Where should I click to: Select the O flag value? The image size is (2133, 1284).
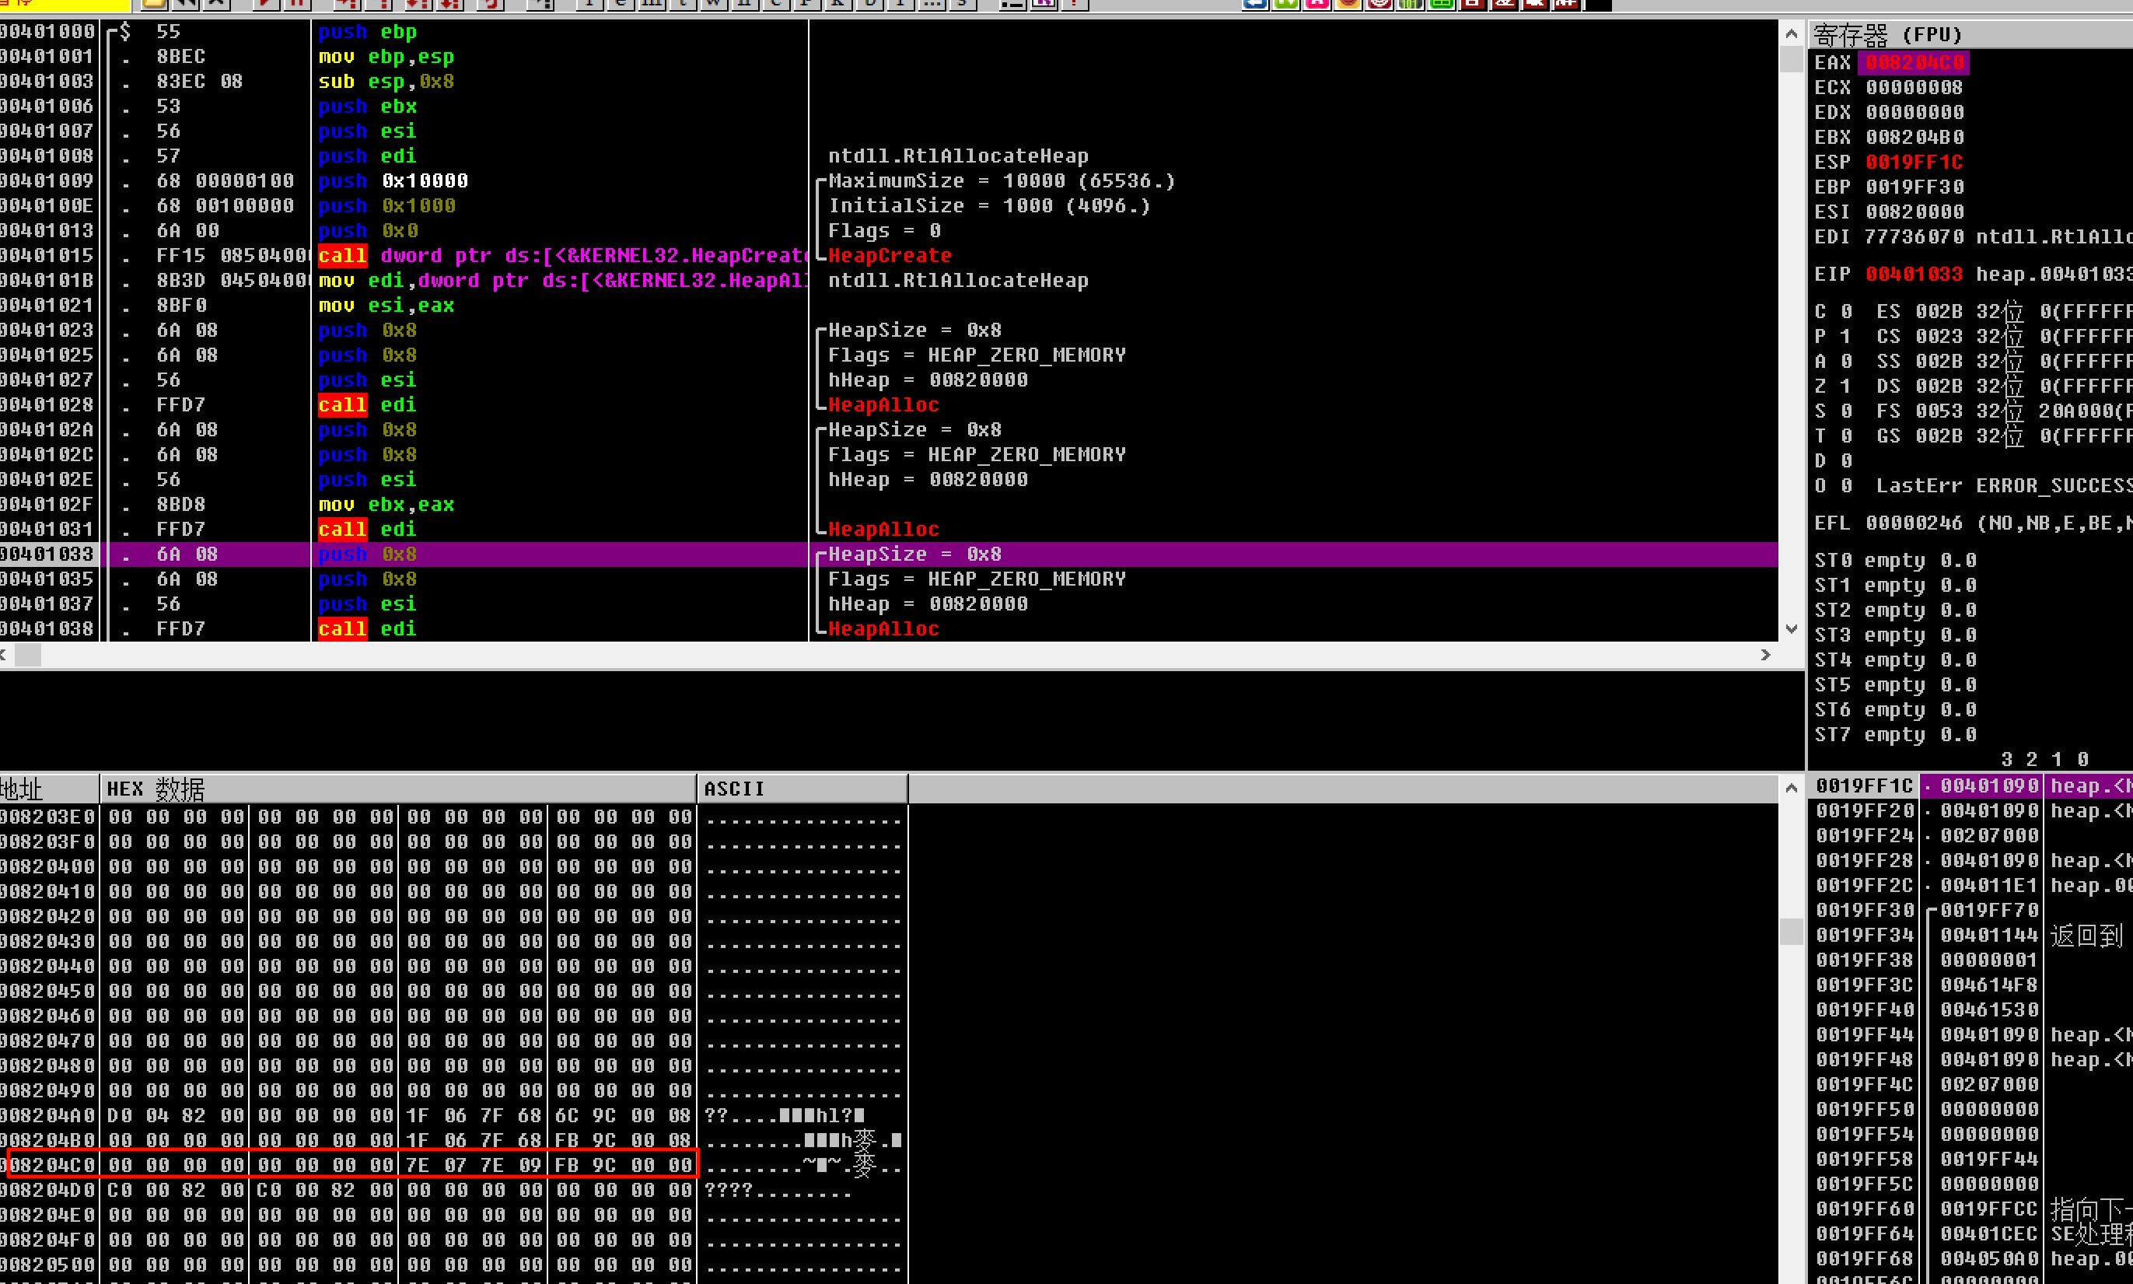pyautogui.click(x=1846, y=485)
